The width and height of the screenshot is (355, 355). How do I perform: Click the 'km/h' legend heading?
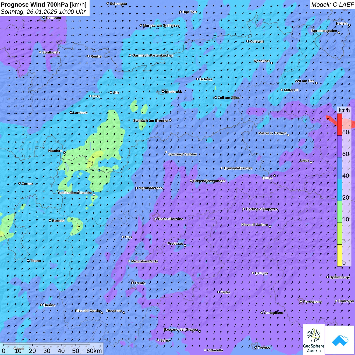(344, 110)
